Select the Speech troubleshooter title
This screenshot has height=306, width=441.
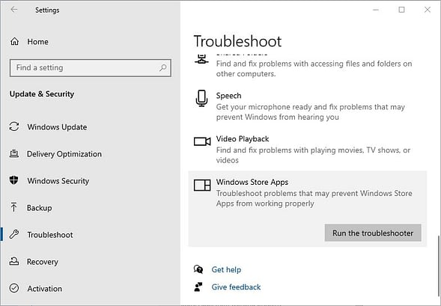[x=228, y=96]
